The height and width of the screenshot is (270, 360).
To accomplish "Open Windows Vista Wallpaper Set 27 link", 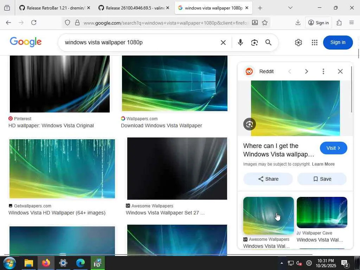I will tap(165, 213).
